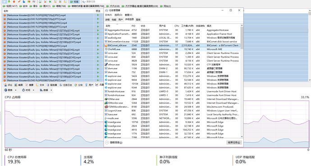Viewport: 311px width, 166px height.
Task: Open the 截图 snapshots tab
Action: pyautogui.click(x=18, y=85)
